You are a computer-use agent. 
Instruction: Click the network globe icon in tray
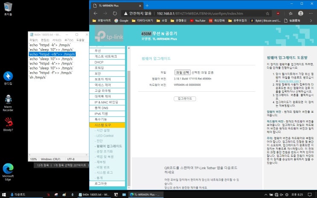(276, 195)
